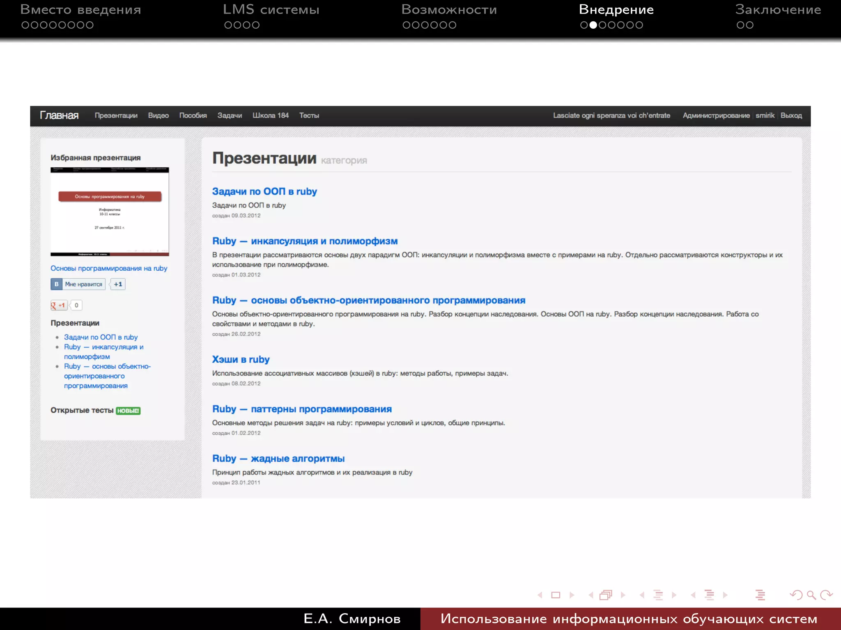Open sidebar item 'Ruby — инкапсуляция и полиморфизм'
841x630 pixels.
pyautogui.click(x=104, y=352)
